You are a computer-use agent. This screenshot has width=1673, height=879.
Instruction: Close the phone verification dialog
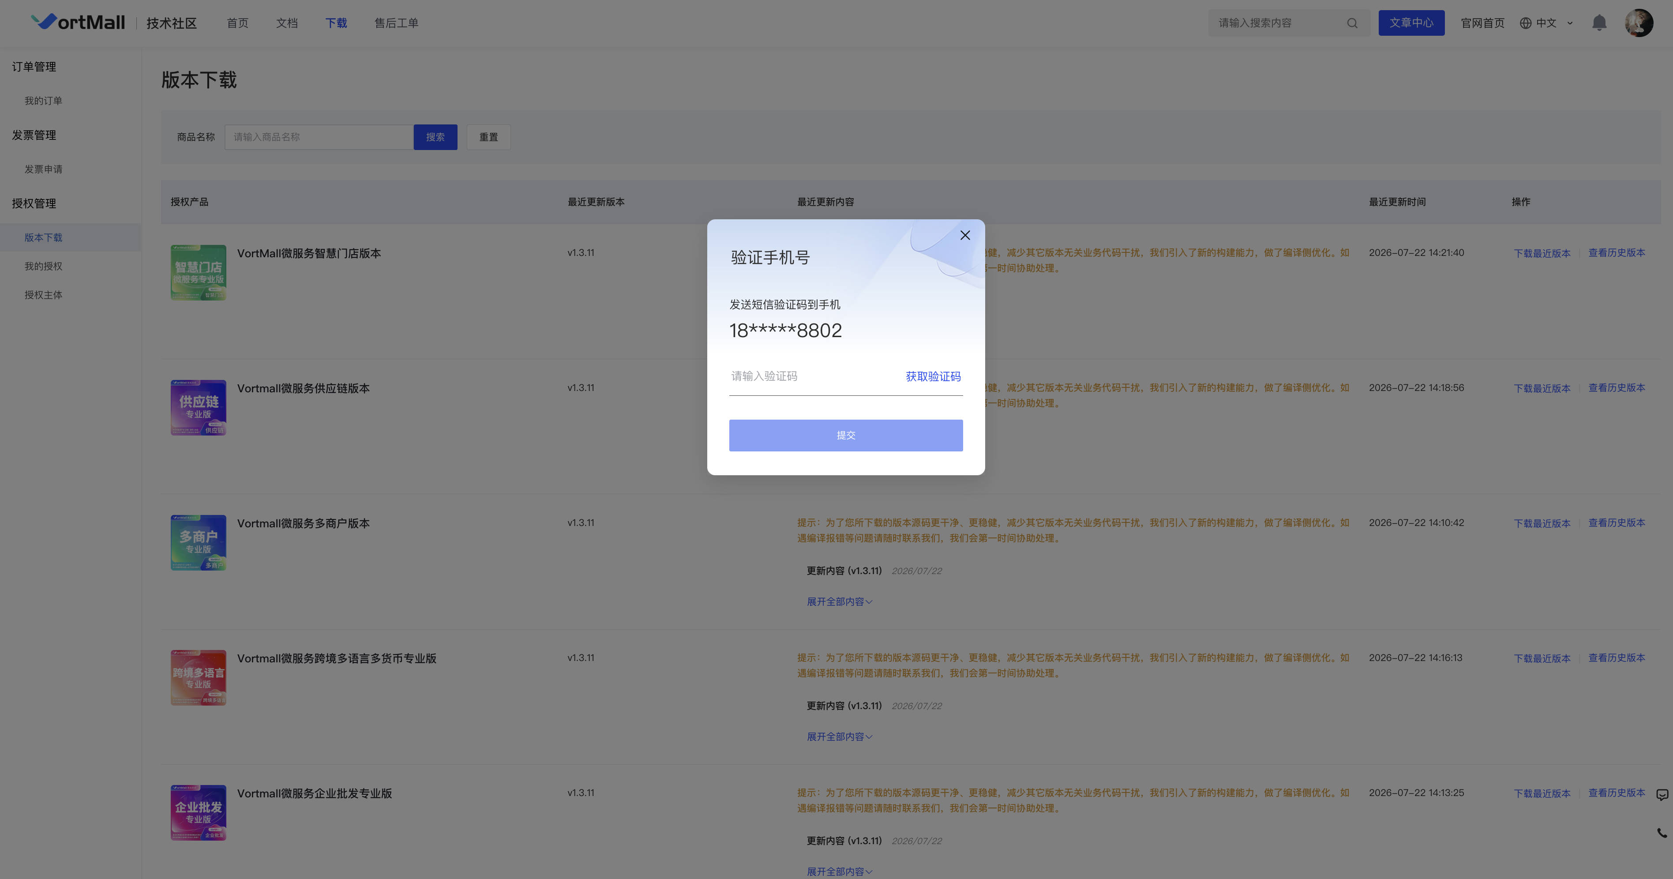(965, 235)
